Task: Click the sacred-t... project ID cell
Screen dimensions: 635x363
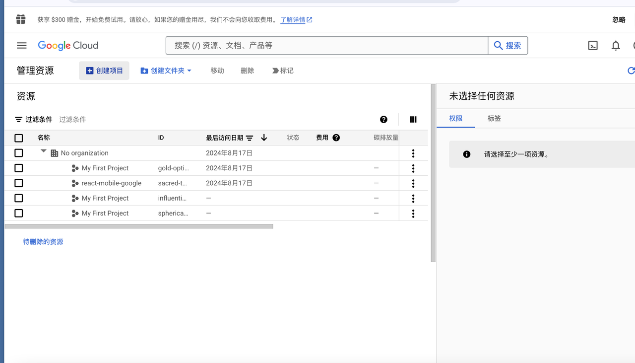Action: (173, 183)
